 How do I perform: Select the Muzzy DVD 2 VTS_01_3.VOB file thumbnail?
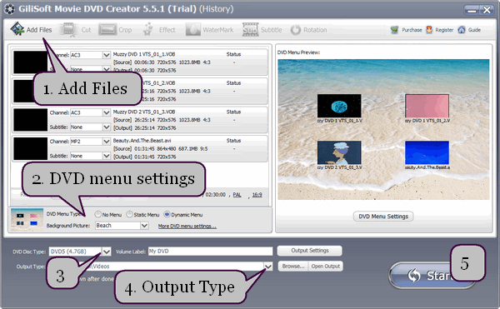tap(30, 120)
